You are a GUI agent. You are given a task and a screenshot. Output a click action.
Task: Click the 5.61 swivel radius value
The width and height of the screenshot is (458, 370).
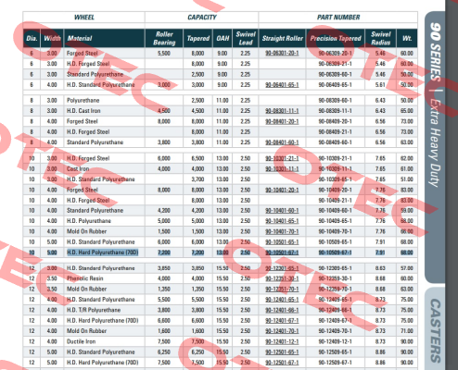tap(380, 85)
